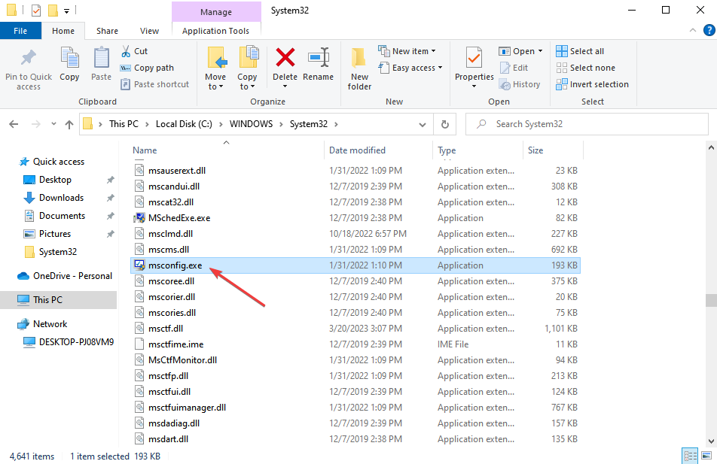Click Select all in the ribbon
This screenshot has width=717, height=464.
coord(580,51)
